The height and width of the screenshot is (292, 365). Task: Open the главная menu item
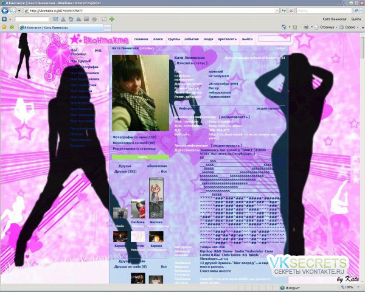(141, 39)
